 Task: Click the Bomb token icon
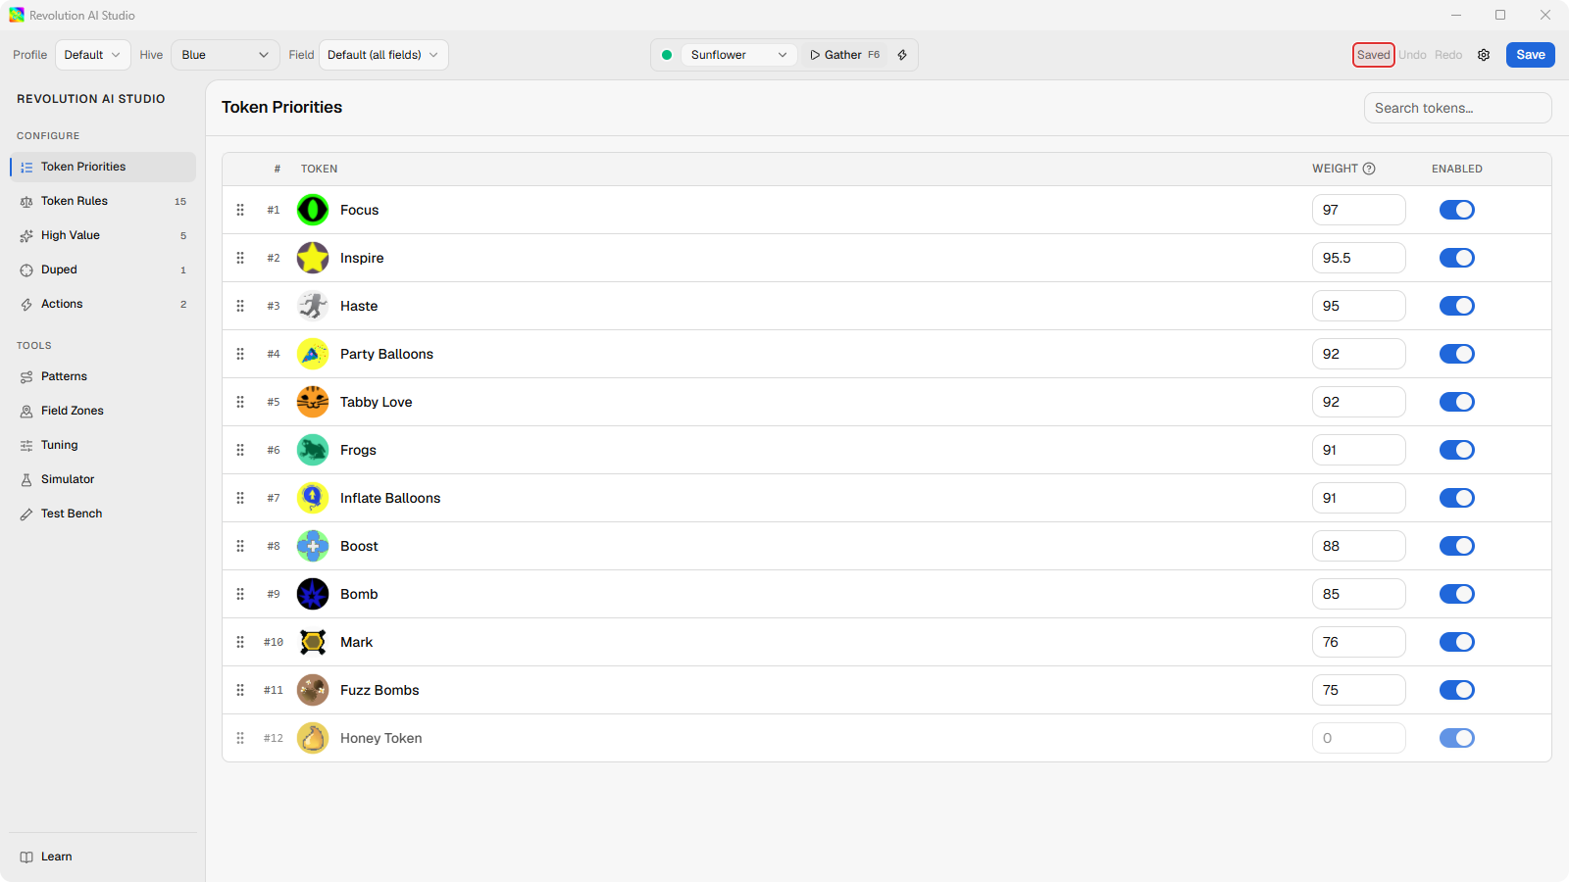pos(313,594)
